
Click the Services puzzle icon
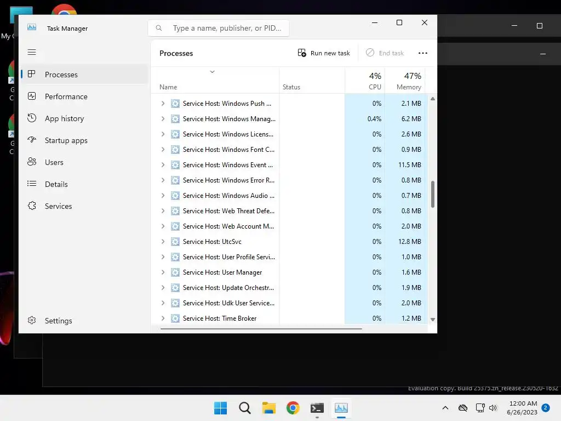click(x=32, y=206)
